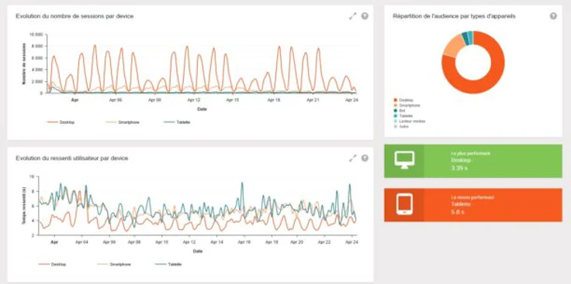Click Date axis title under sessions chart
This screenshot has width=571, height=284.
pyautogui.click(x=202, y=109)
